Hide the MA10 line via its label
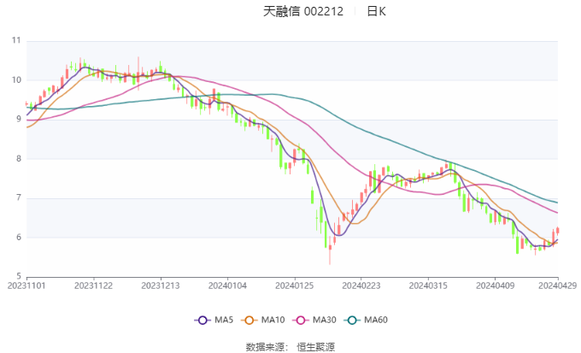 pos(273,320)
